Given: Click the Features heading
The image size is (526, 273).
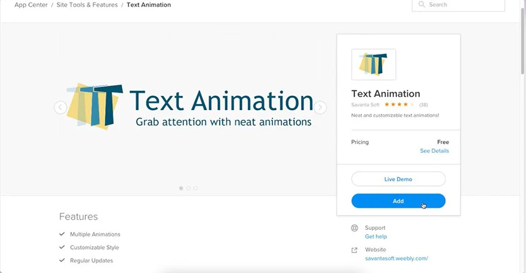Looking at the screenshot, I should [x=78, y=216].
